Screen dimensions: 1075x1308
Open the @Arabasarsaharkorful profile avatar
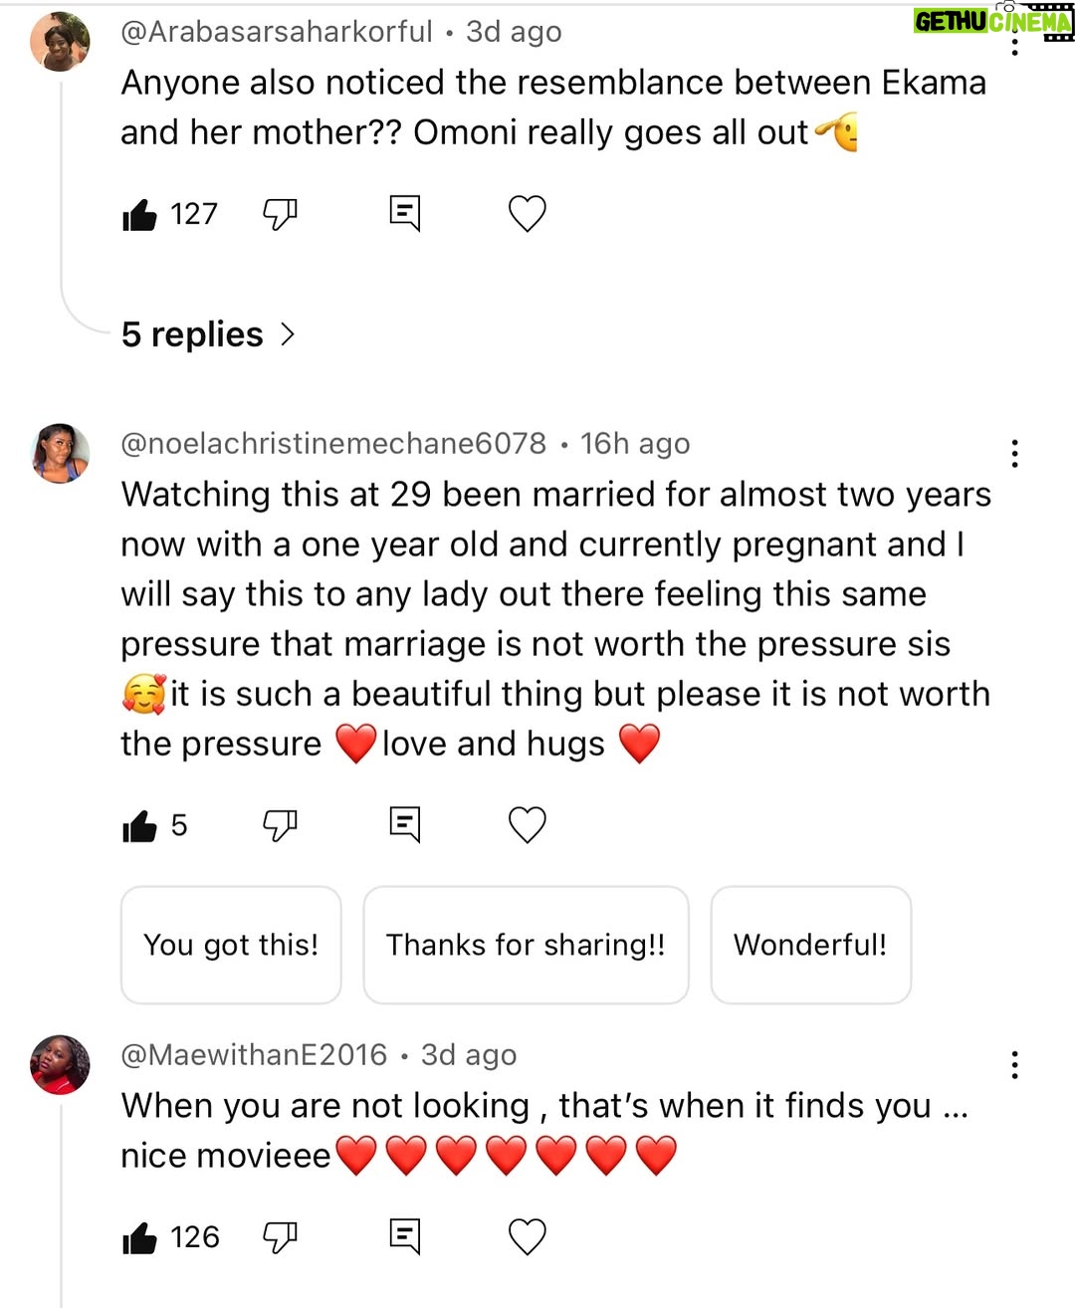tap(60, 42)
